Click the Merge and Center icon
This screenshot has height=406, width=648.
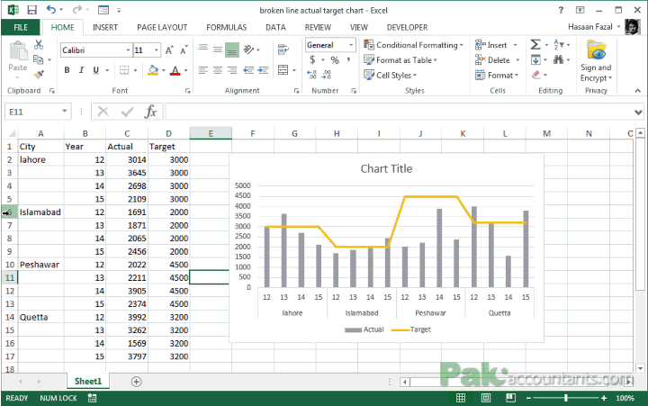click(x=283, y=70)
